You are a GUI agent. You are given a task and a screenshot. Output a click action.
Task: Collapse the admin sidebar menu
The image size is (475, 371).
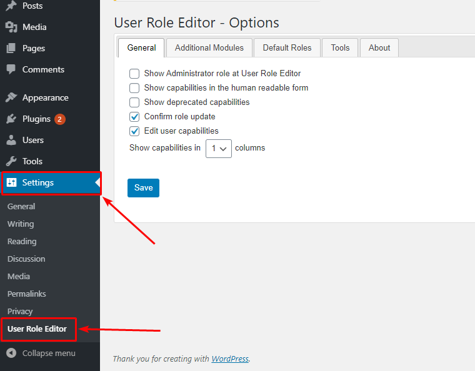point(41,353)
